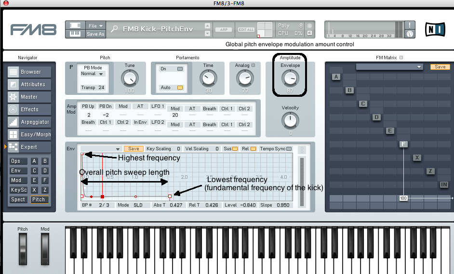Click Save in the FM Matrix panel
454x274 pixels.
440,67
